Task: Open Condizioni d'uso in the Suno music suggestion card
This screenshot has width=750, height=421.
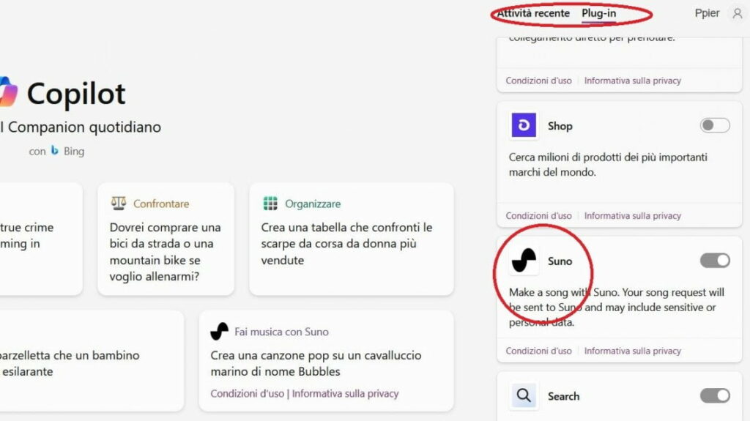Action: 247,393
